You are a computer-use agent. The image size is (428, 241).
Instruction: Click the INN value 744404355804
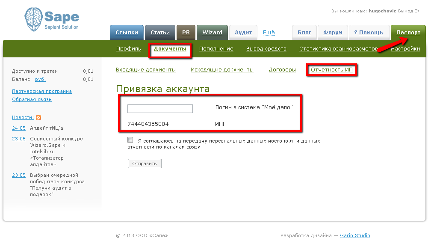148,124
